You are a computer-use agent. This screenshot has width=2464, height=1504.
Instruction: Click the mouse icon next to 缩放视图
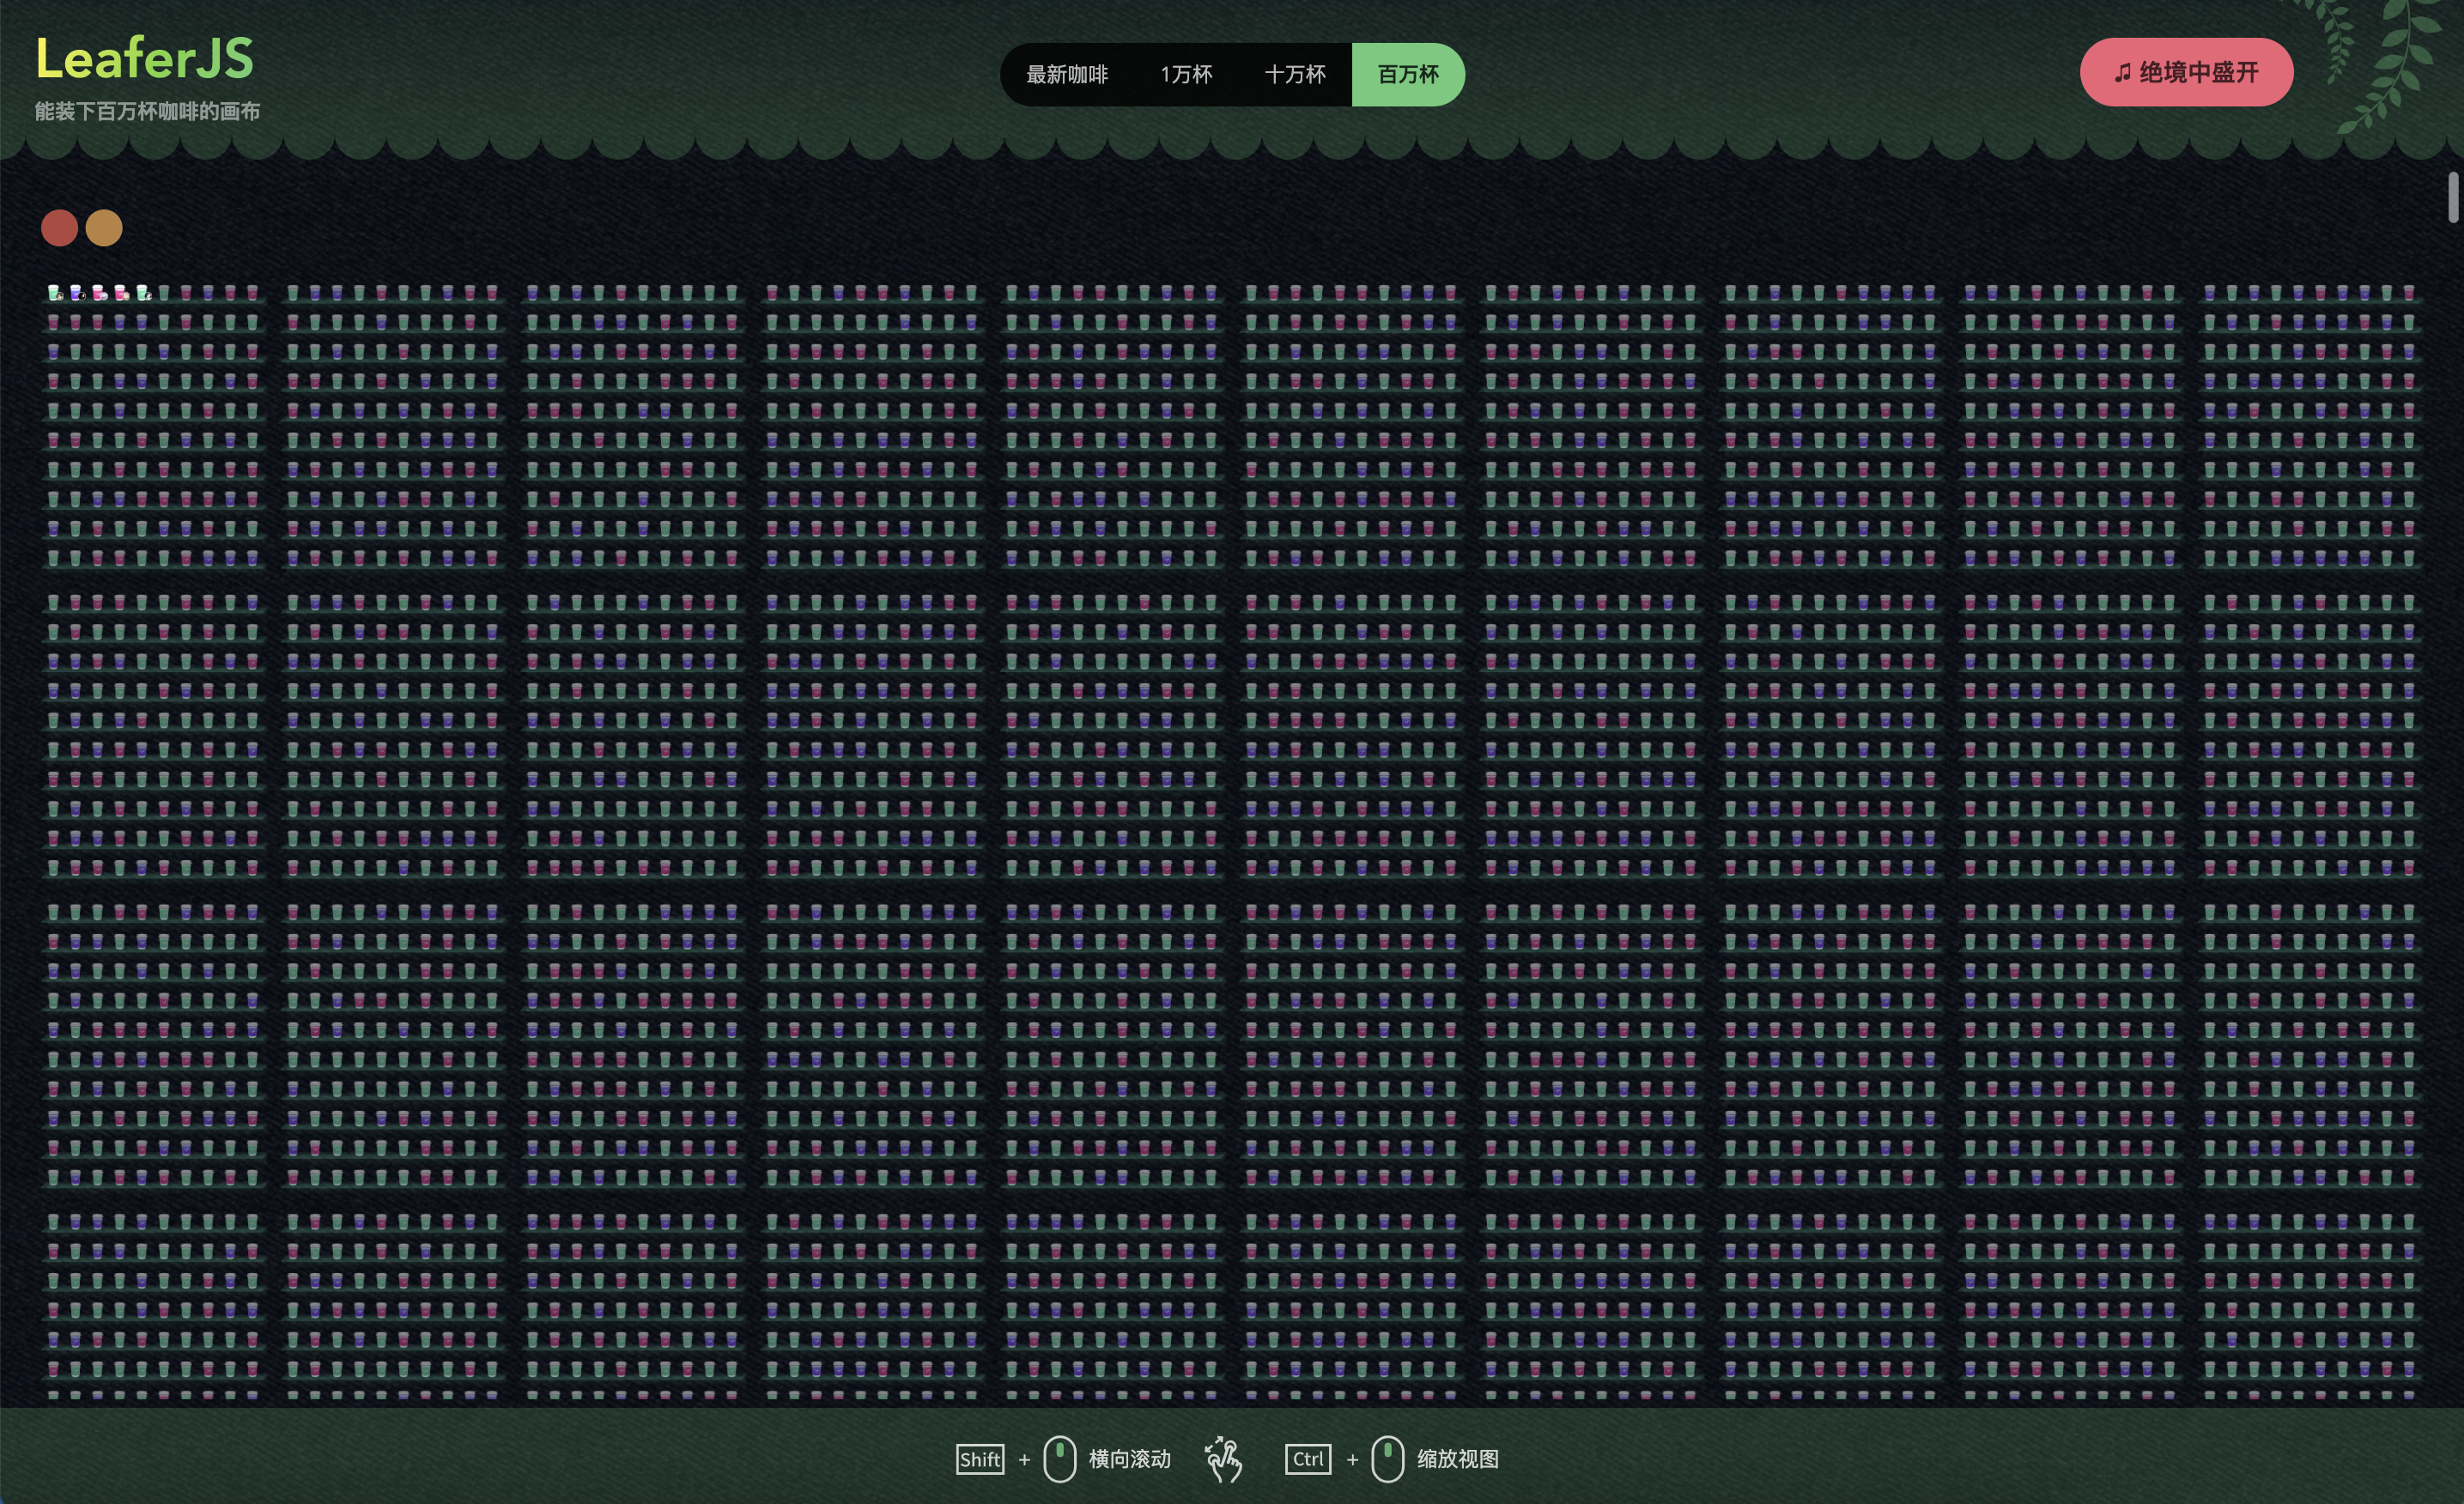coord(1387,1459)
